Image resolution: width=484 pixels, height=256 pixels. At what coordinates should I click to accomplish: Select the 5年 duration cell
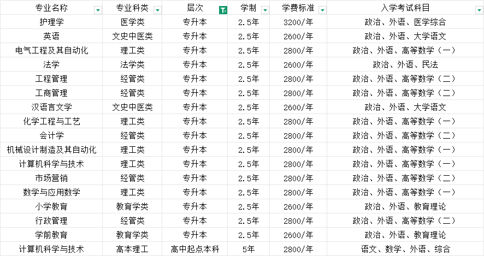point(249,249)
